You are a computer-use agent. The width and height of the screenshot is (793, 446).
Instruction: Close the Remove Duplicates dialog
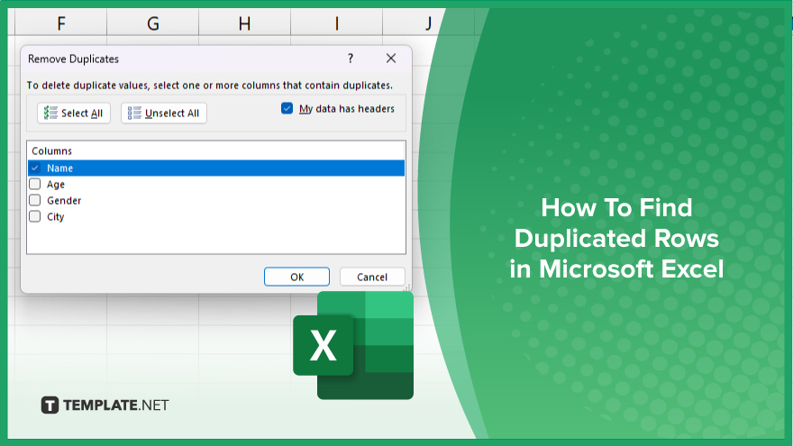pos(391,59)
